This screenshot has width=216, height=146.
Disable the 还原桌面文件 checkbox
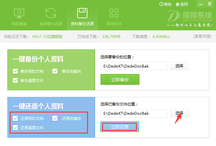[x=15, y=128]
